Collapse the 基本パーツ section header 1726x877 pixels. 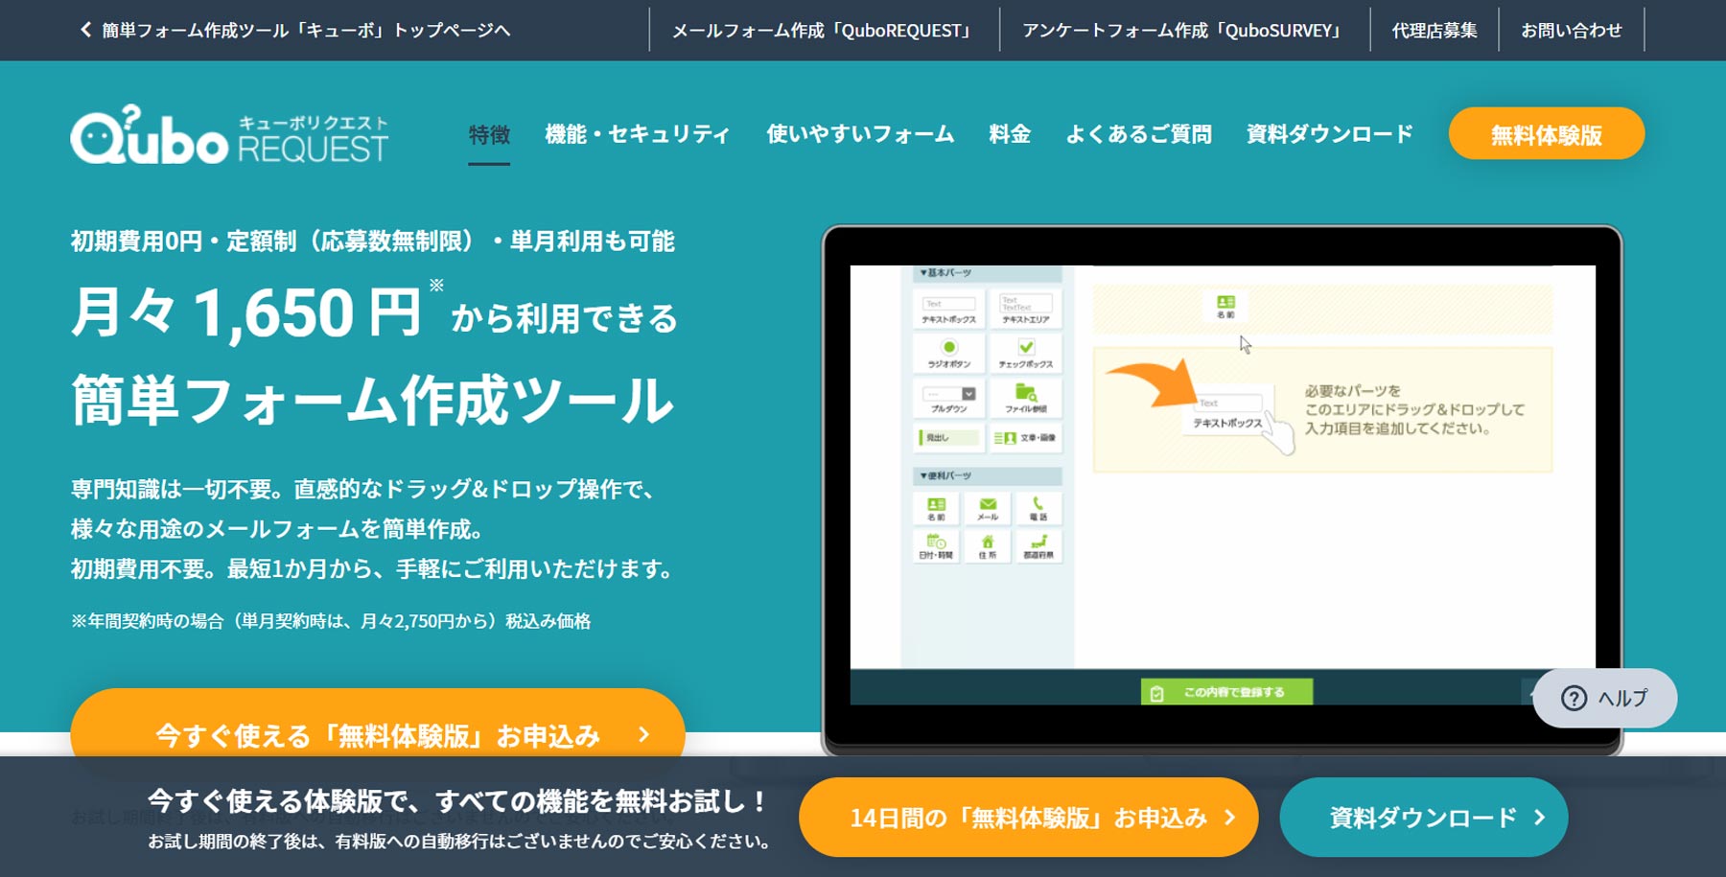[987, 273]
